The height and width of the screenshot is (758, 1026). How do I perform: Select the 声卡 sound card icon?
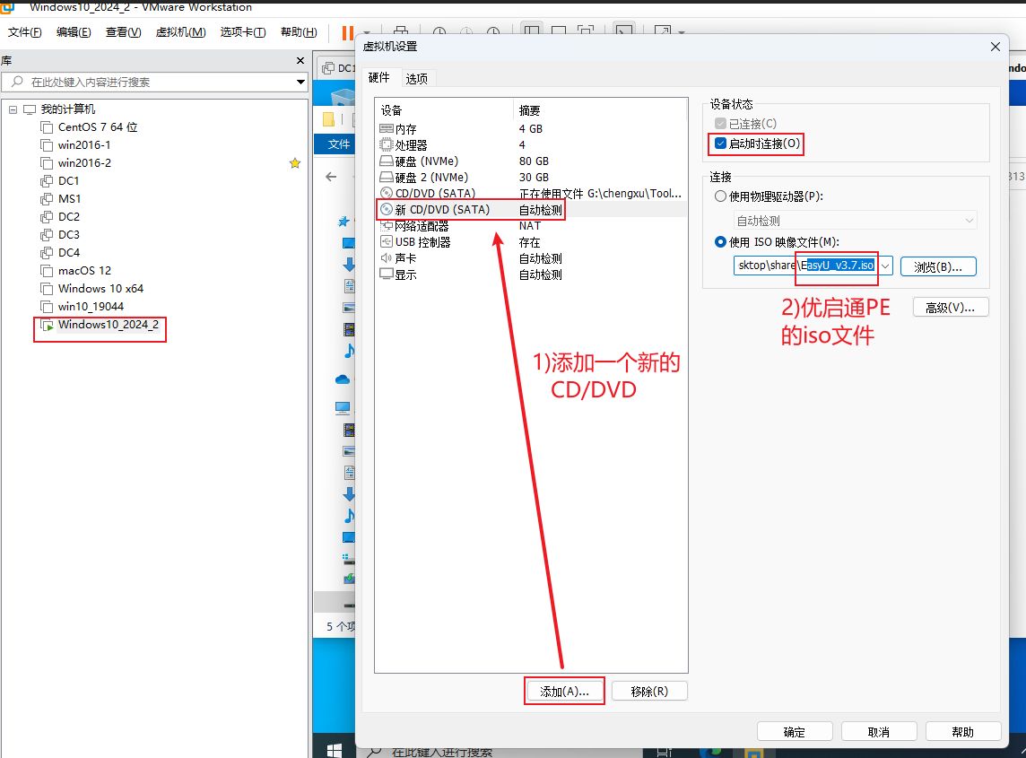point(387,258)
